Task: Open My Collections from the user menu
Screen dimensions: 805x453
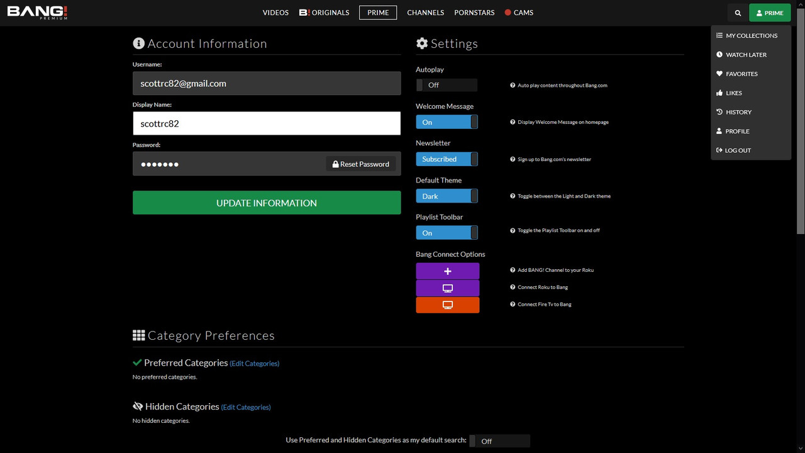Action: click(751, 36)
